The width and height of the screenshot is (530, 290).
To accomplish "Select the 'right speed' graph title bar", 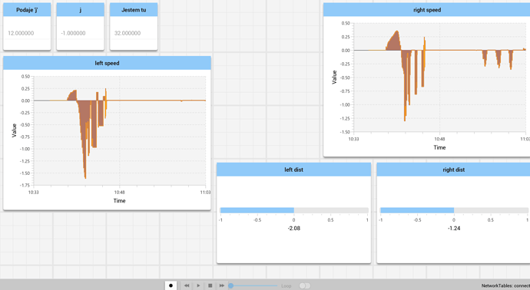I will point(426,10).
